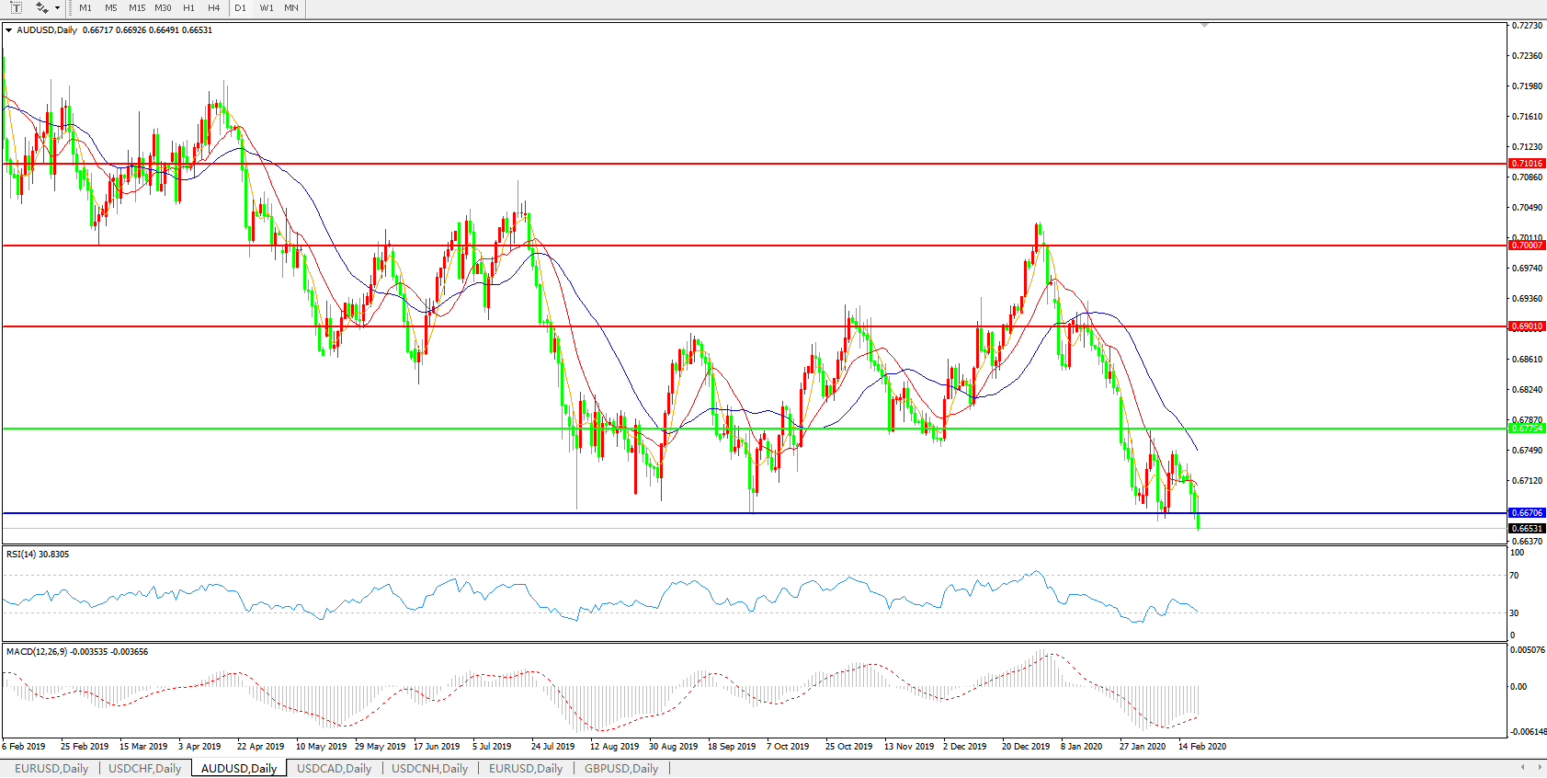
Task: Enable the W1 weekly timeframe
Action: tap(267, 8)
